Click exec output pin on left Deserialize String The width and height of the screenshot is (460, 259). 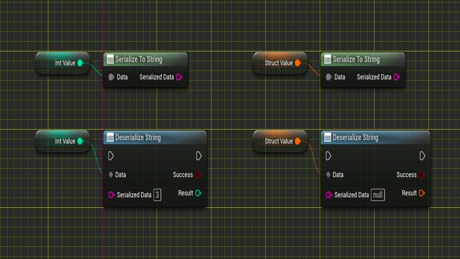[x=199, y=156]
